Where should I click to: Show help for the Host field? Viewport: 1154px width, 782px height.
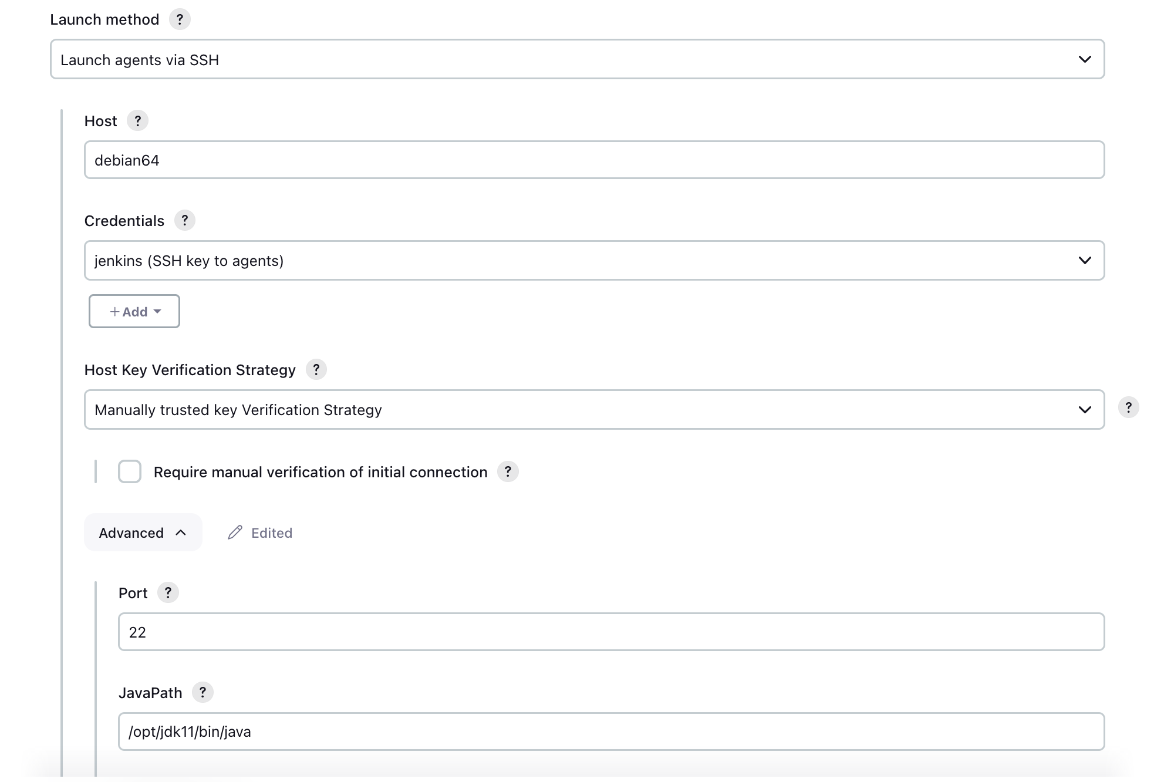pos(137,121)
